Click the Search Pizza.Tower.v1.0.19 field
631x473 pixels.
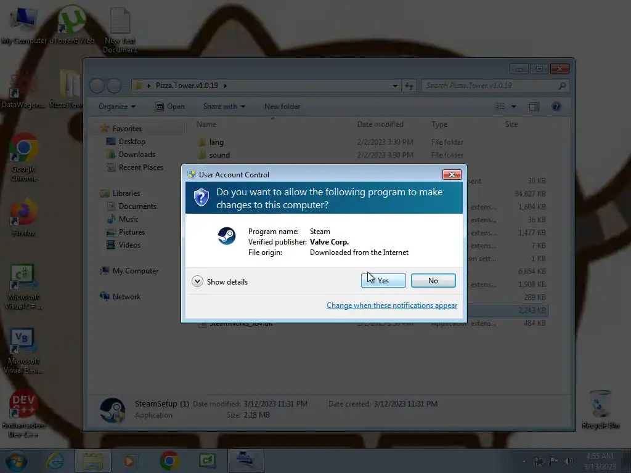click(x=495, y=86)
